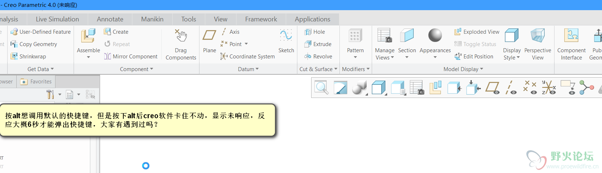Select the Hole tool
The height and width of the screenshot is (173, 602).
click(315, 32)
